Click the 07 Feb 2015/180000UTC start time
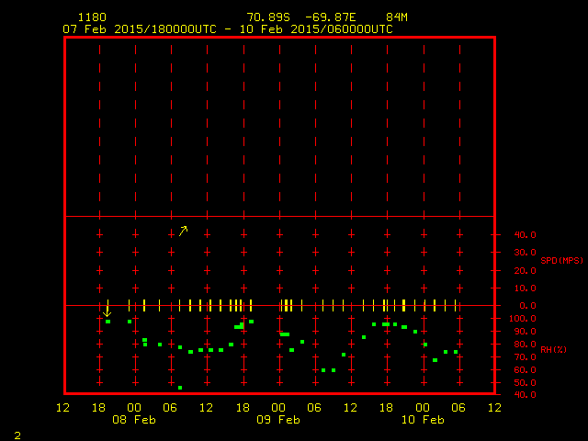 tap(140, 28)
